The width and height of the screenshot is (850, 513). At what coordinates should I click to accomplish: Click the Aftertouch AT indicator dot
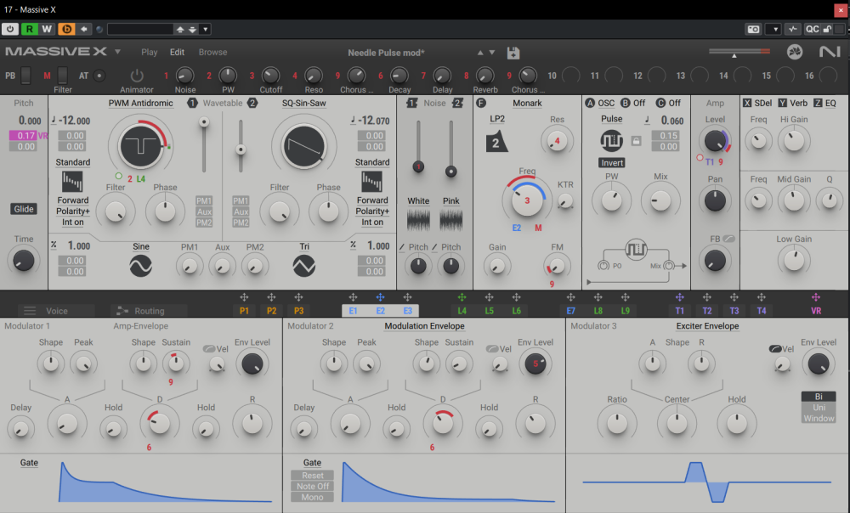click(99, 76)
